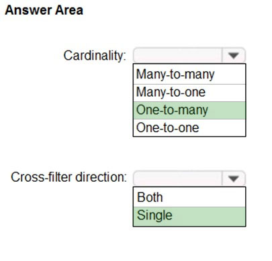Collapse the Cross-filter list using its arrow
The height and width of the screenshot is (261, 272).
pyautogui.click(x=234, y=178)
